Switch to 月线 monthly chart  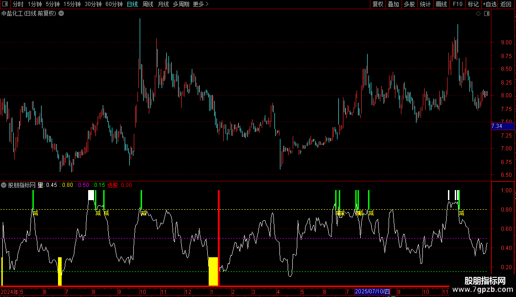coord(163,4)
